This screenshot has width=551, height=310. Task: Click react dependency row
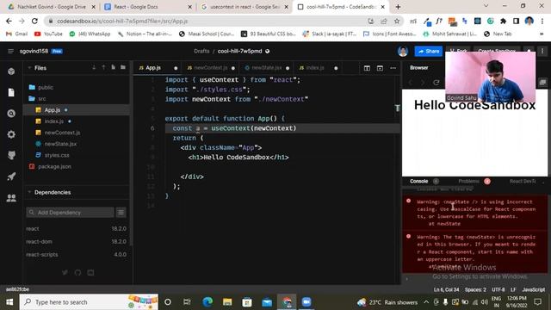[77, 229]
